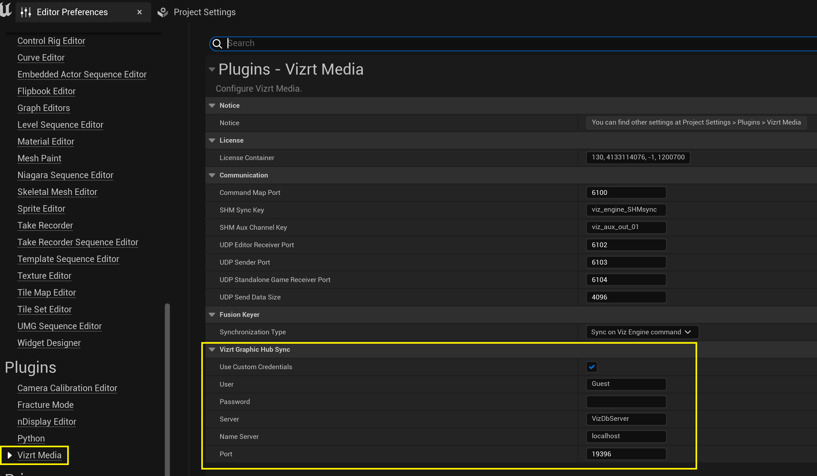This screenshot has height=476, width=817.
Task: Open Widget Designer settings
Action: tap(49, 343)
